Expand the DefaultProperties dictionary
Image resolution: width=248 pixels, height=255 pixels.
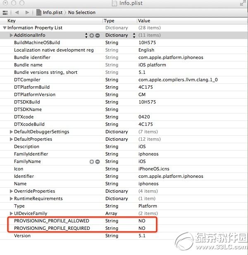click(x=11, y=139)
